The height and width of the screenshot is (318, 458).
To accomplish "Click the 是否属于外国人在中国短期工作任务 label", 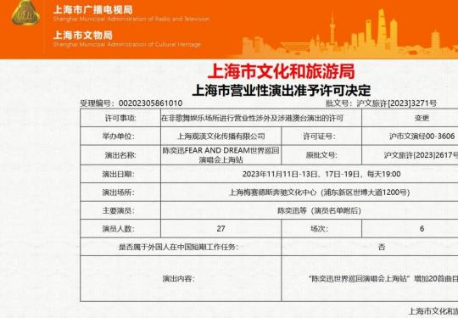I will (178, 247).
